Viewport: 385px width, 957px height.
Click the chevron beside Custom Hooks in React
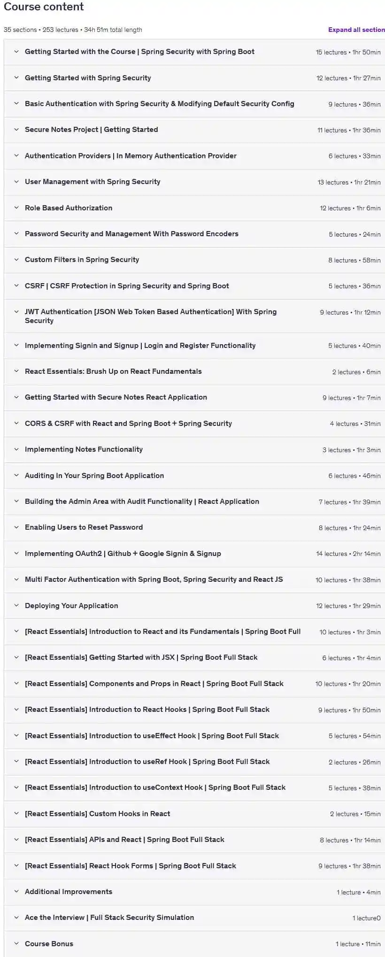[x=16, y=813]
